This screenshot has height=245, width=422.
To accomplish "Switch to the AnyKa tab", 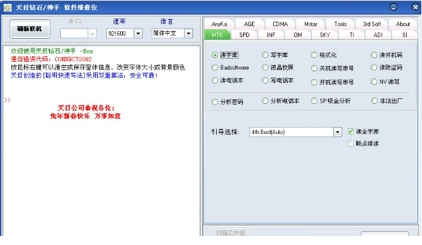I will (x=219, y=24).
